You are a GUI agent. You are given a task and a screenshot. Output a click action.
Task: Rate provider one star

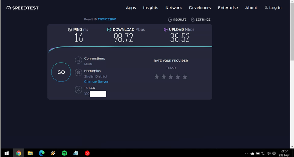tap(157, 76)
